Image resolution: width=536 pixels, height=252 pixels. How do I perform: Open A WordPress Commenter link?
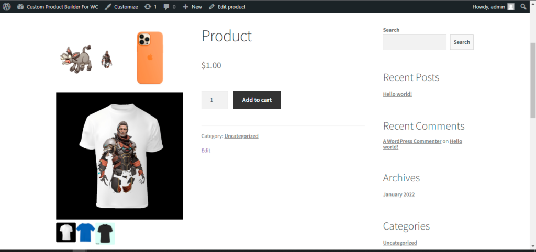click(x=412, y=141)
